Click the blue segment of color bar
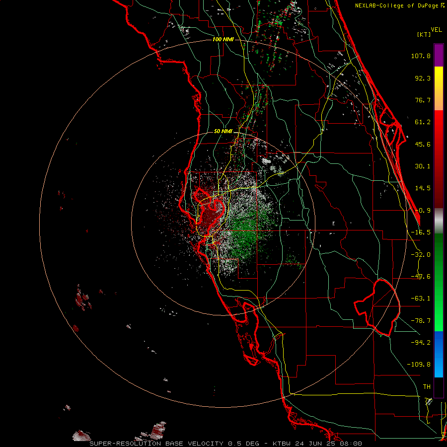The width and height of the screenshot is (447, 447). click(439, 354)
